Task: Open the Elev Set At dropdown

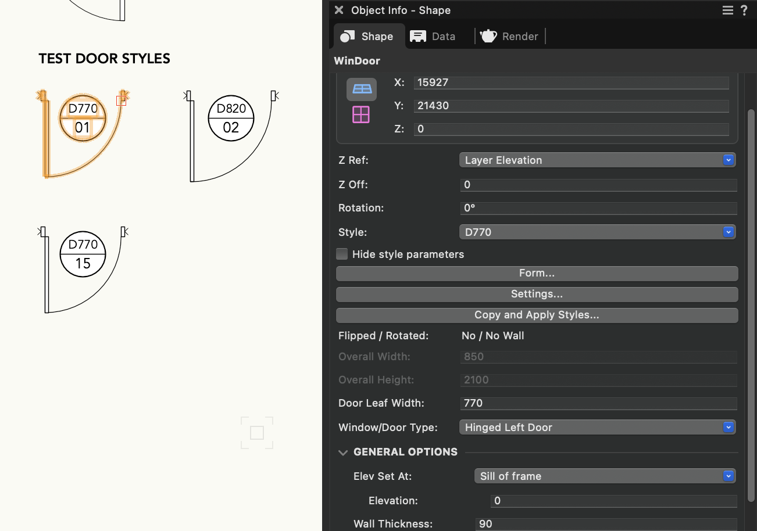Action: click(x=605, y=476)
